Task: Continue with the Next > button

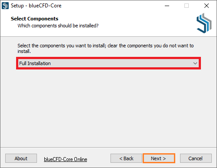Action: (x=159, y=158)
